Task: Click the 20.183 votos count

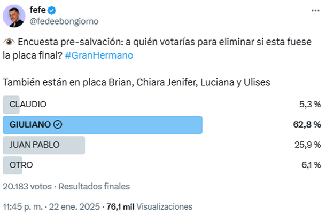Action: click(x=27, y=186)
